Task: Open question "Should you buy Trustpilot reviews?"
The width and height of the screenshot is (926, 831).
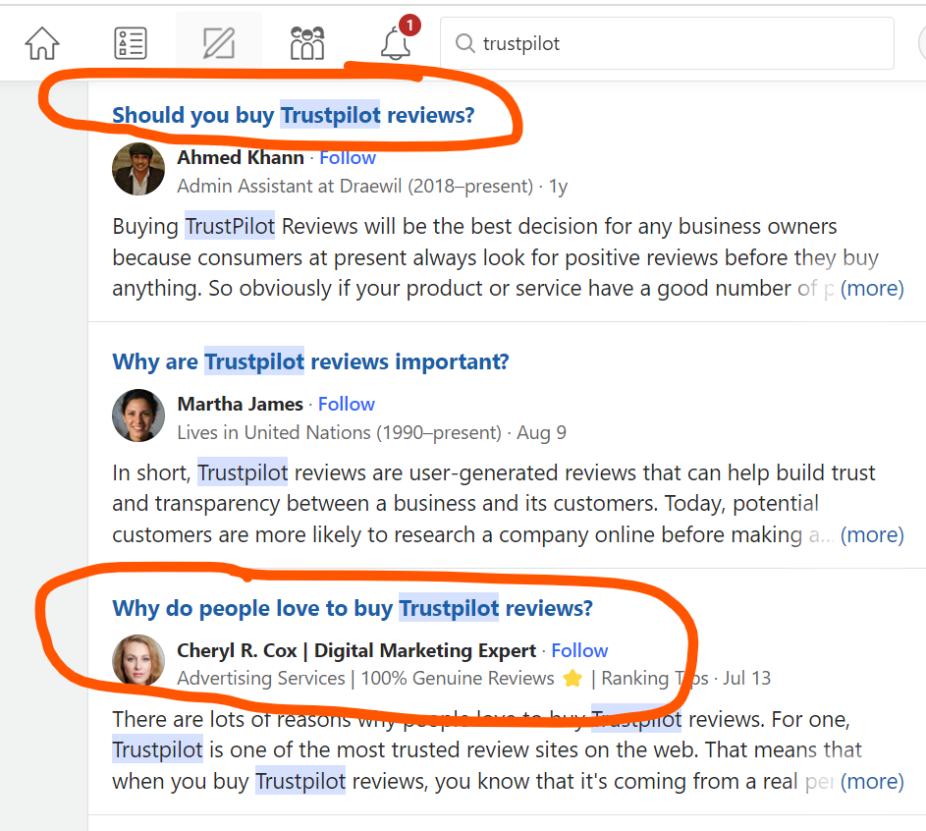Action: point(293,115)
